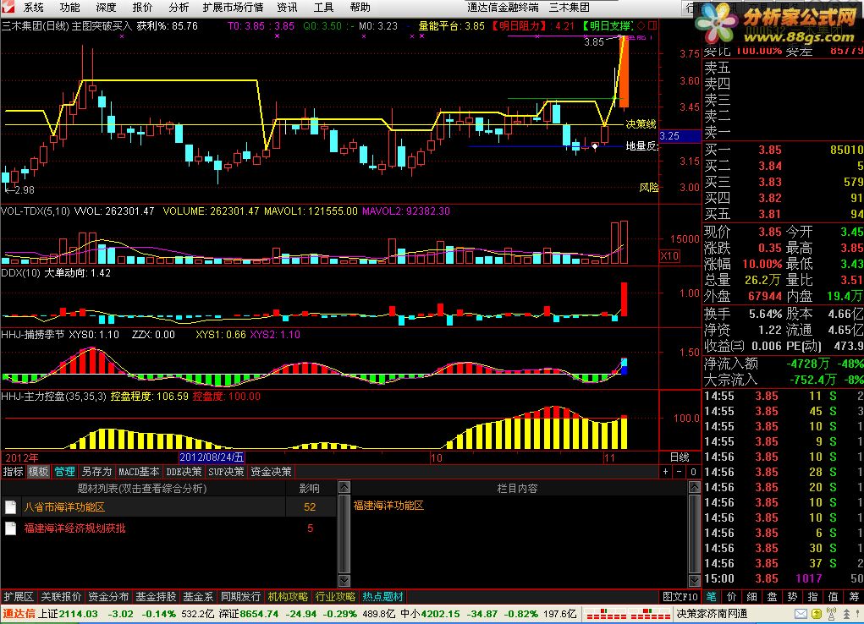Click the 管理 button
Viewport: 864px width, 624px height.
64,472
